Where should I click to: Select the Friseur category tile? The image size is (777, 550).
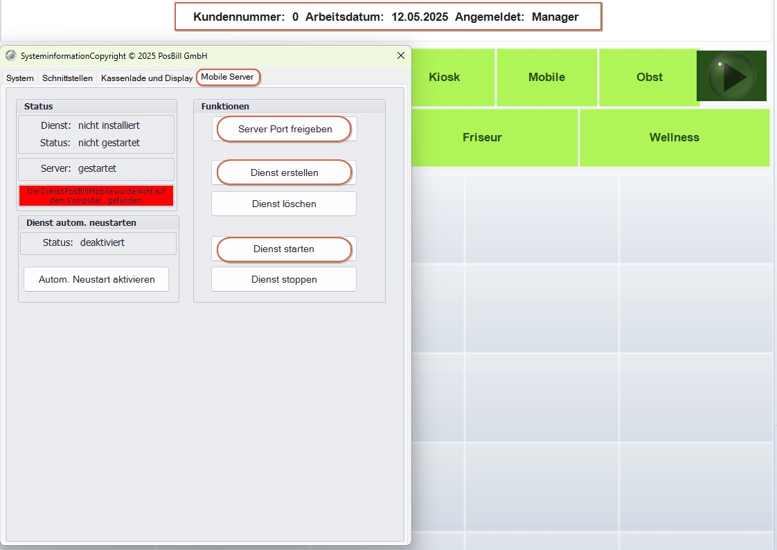pyautogui.click(x=482, y=137)
